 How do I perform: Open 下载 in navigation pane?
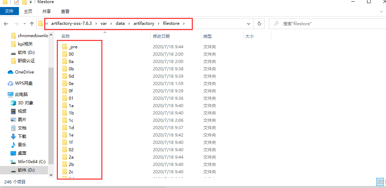point(19,137)
